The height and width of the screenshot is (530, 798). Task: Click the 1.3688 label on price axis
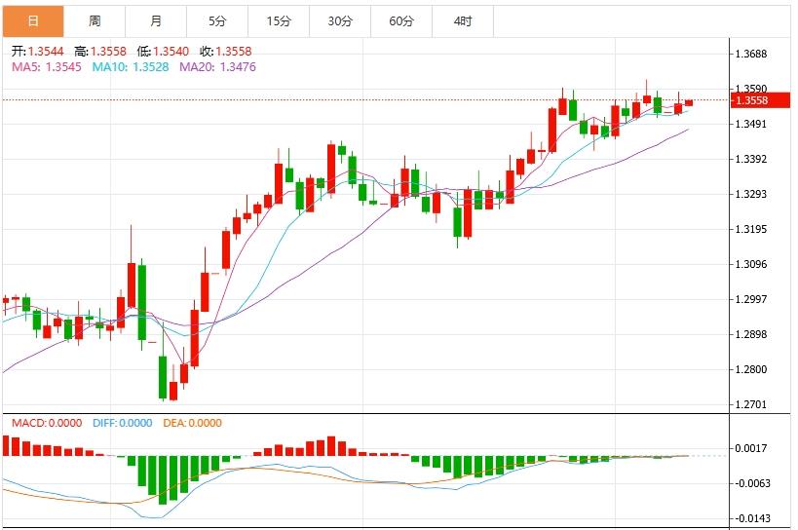pyautogui.click(x=751, y=55)
